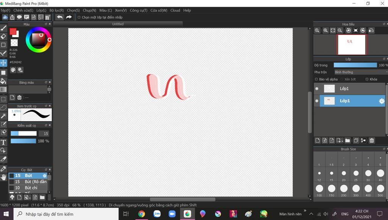Hide the highlighted Lớp1 layer visibility dot
Image resolution: width=388 pixels, height=220 pixels.
coord(317,101)
